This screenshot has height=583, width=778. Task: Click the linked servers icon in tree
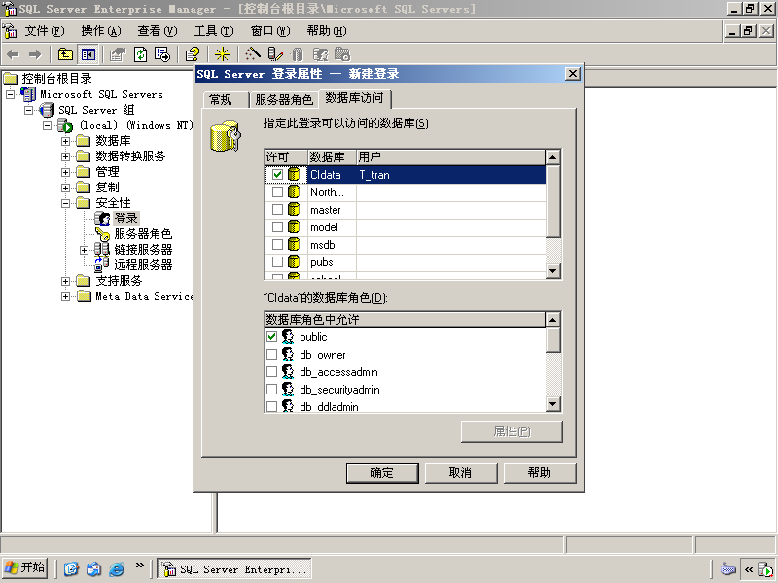(x=102, y=249)
